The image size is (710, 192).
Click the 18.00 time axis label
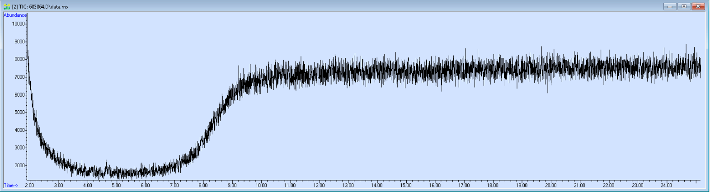click(x=493, y=185)
